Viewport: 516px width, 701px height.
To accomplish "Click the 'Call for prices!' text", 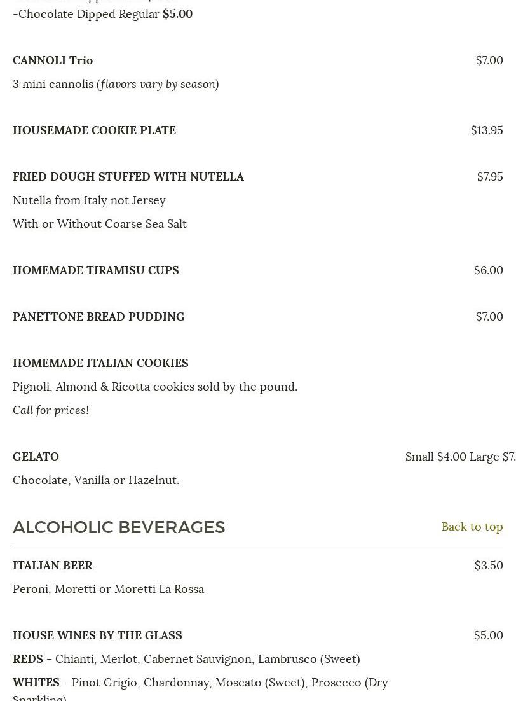I will 50,410.
